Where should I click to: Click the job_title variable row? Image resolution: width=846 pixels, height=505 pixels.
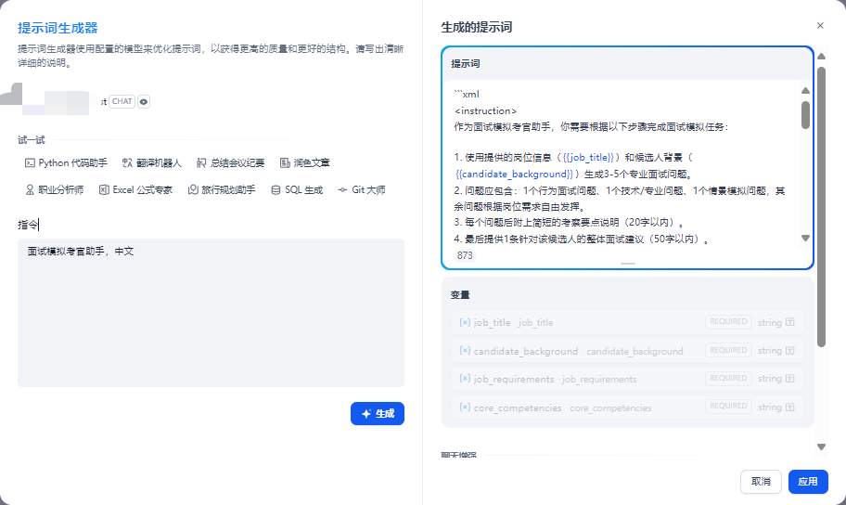pyautogui.click(x=627, y=322)
